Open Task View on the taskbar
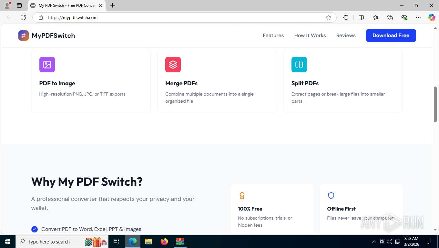This screenshot has width=439, height=248. tap(116, 242)
